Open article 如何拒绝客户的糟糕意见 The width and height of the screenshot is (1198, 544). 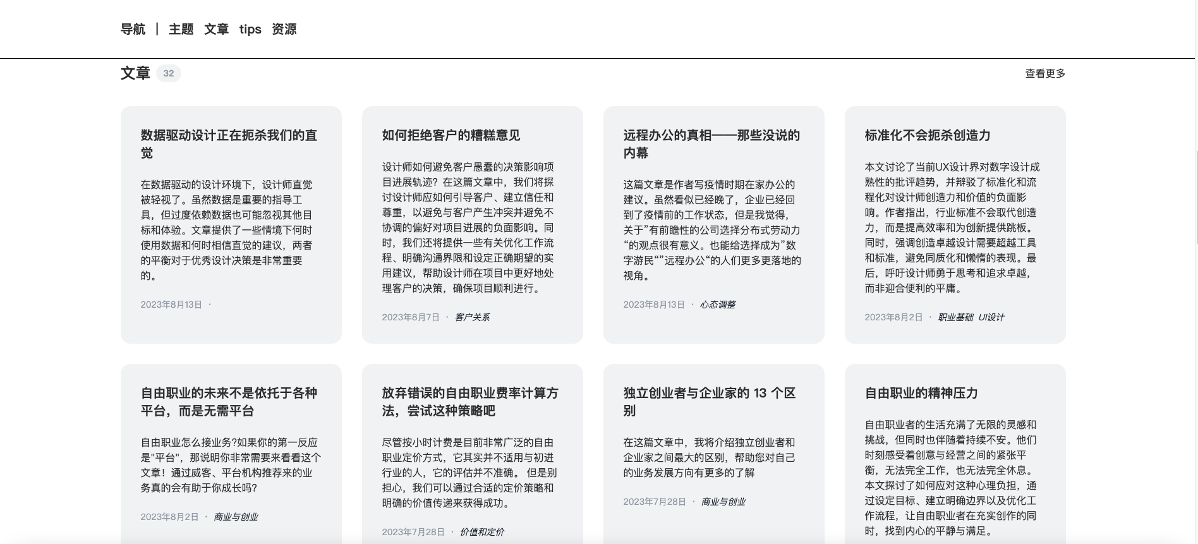coord(451,135)
